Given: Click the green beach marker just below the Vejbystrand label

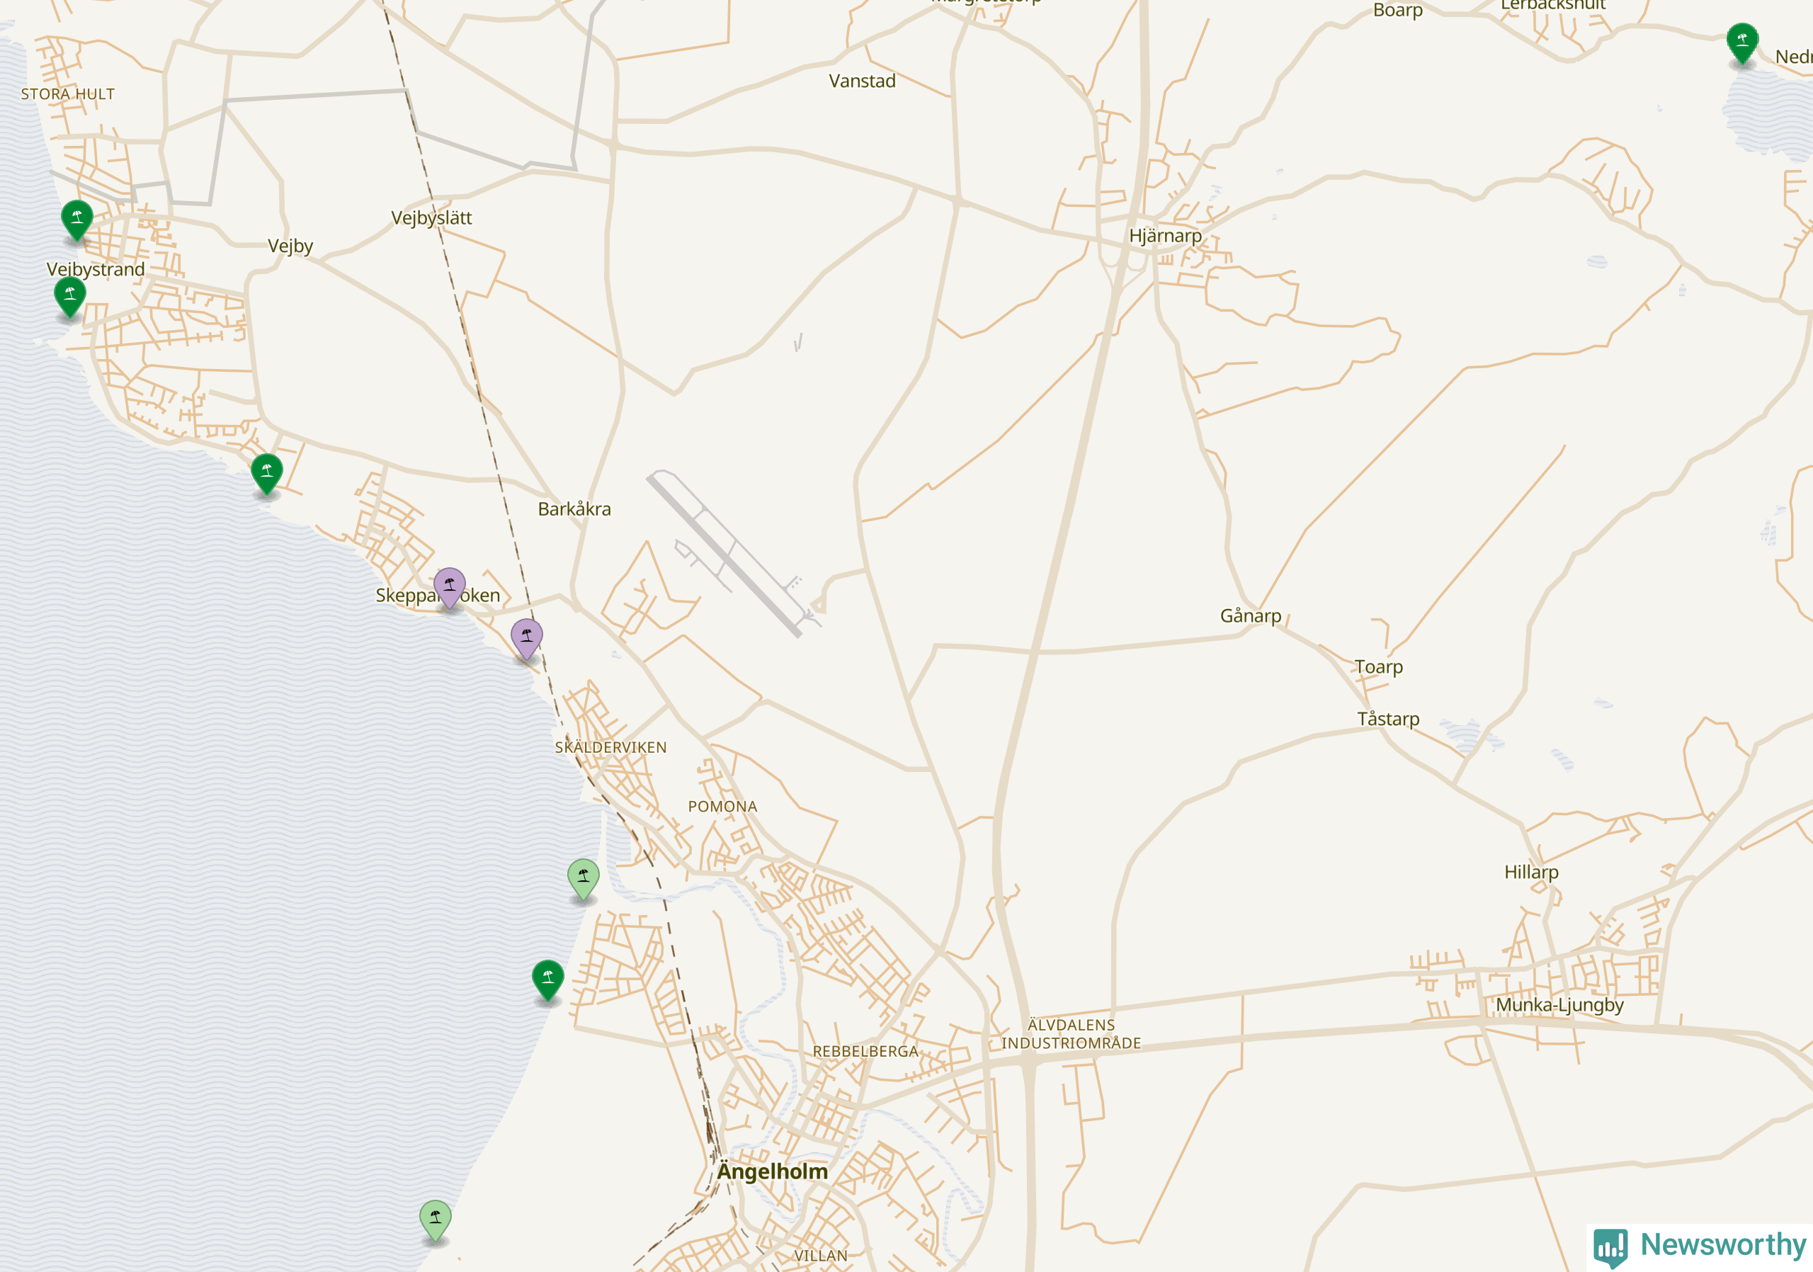Looking at the screenshot, I should tap(70, 297).
